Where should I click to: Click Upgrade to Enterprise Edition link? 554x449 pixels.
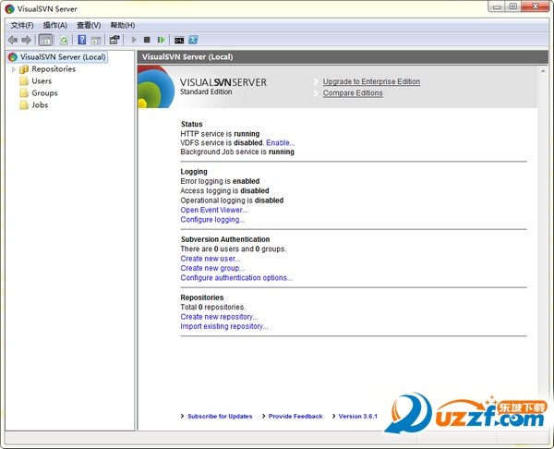point(371,81)
